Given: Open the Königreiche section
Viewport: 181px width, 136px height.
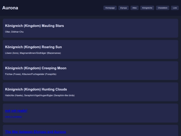Looking at the screenshot, I should [x=147, y=8].
